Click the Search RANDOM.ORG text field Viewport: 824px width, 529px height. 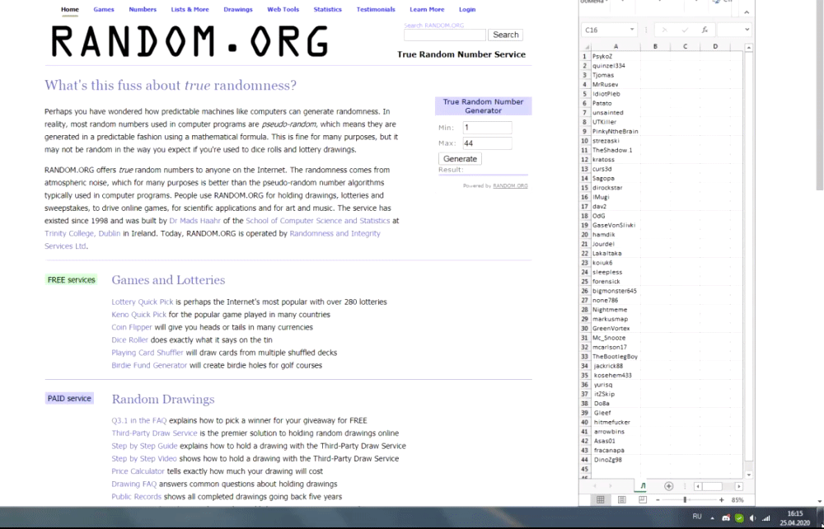(x=445, y=35)
